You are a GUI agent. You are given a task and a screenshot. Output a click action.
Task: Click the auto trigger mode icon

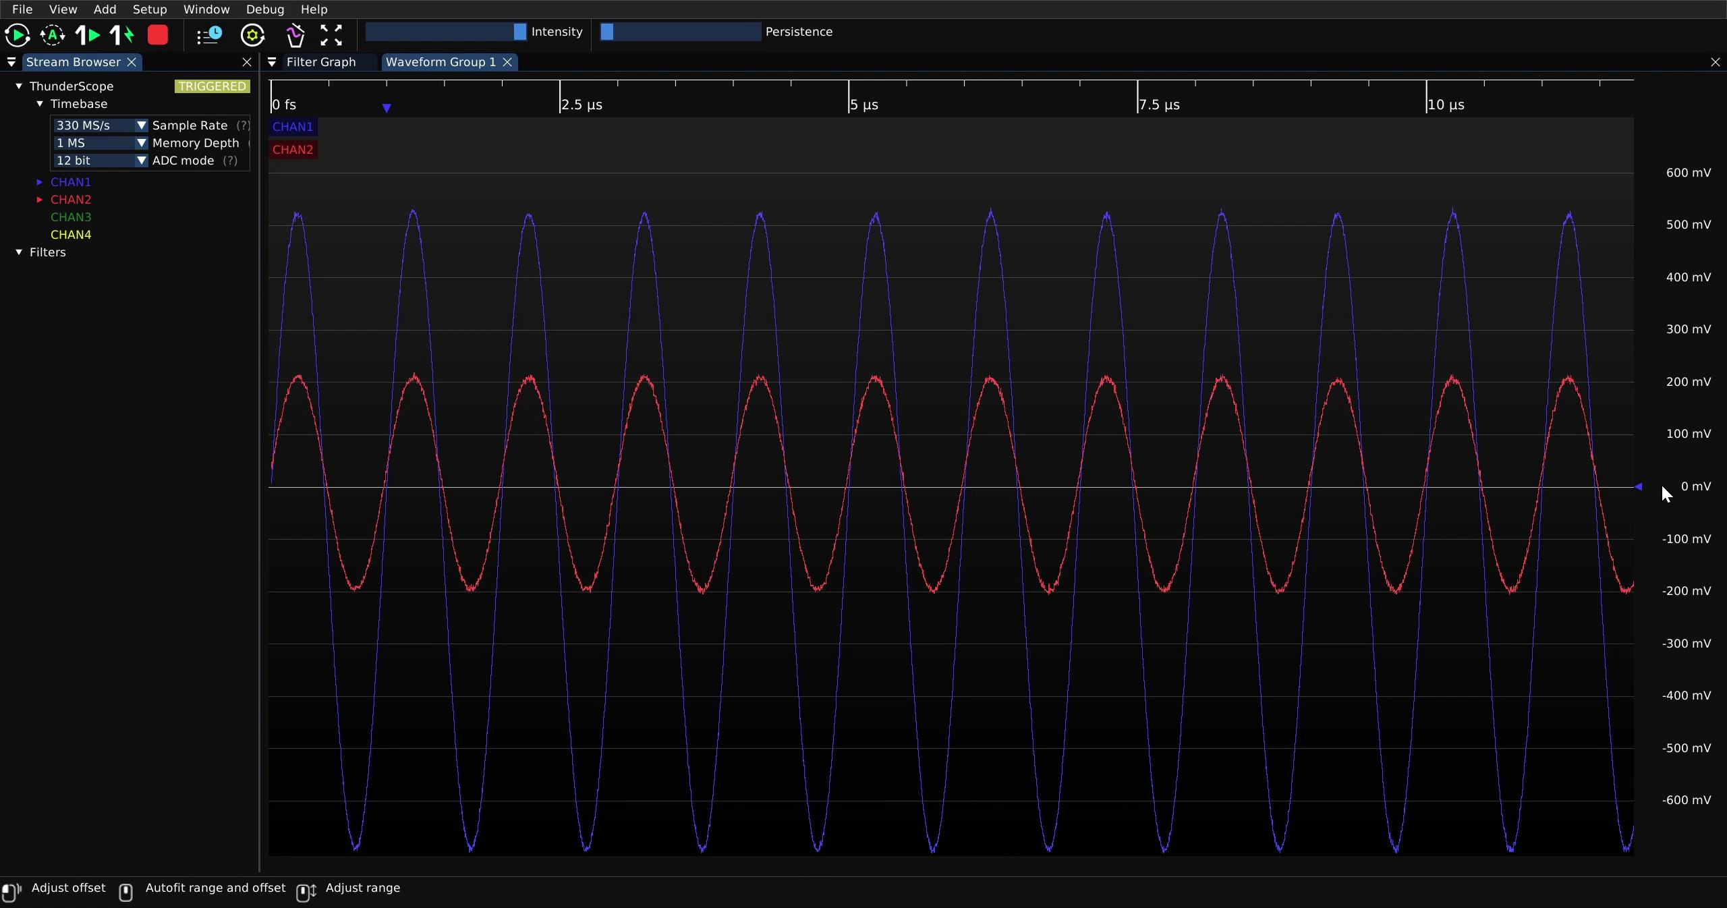[x=53, y=35]
